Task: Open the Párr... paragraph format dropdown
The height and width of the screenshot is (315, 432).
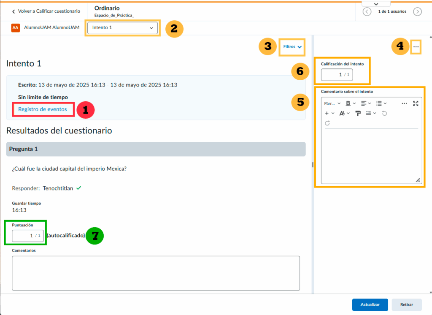Action: [332, 103]
